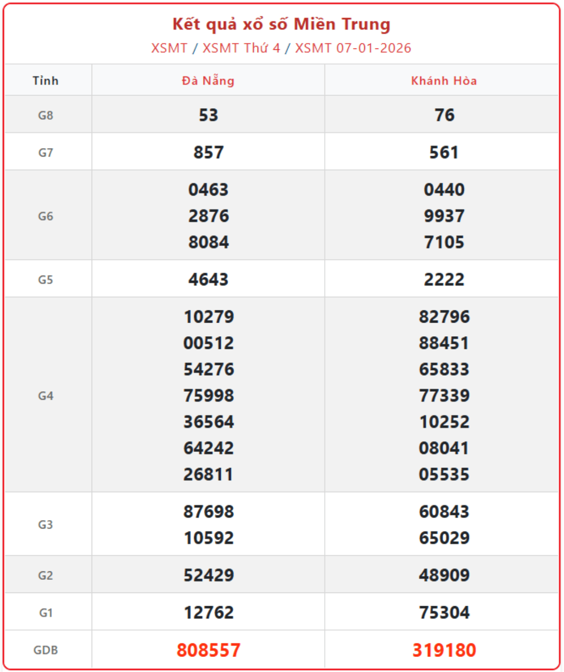Click the XSMT 07-01-2026 date link
Viewport: 564px width, 672px height.
coord(353,48)
